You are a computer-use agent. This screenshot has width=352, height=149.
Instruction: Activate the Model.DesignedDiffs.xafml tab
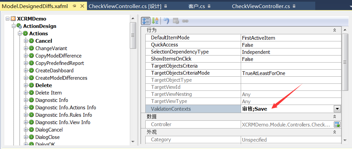(35, 6)
